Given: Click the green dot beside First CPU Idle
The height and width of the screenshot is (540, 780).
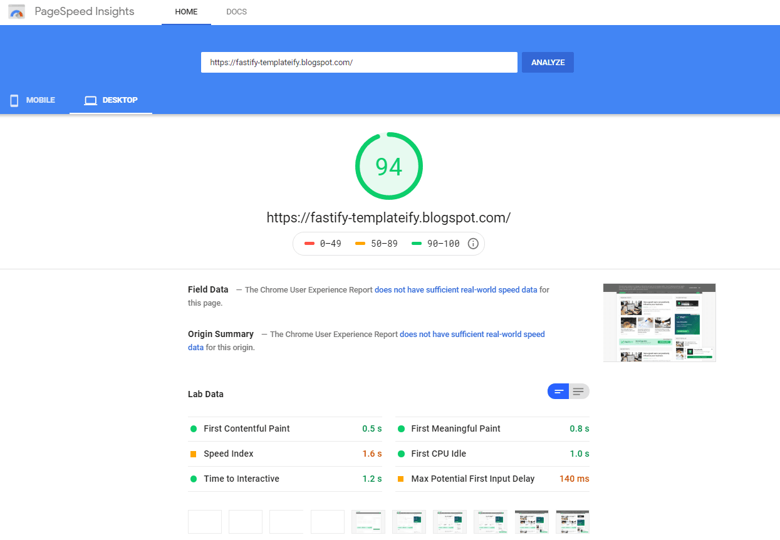Looking at the screenshot, I should coord(401,454).
